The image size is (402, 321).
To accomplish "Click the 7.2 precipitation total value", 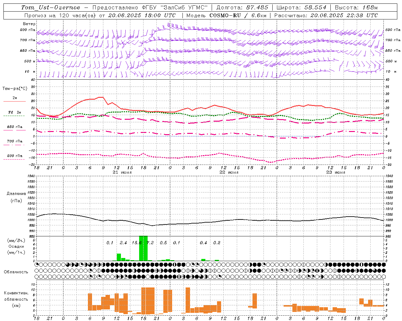I will [x=150, y=243].
